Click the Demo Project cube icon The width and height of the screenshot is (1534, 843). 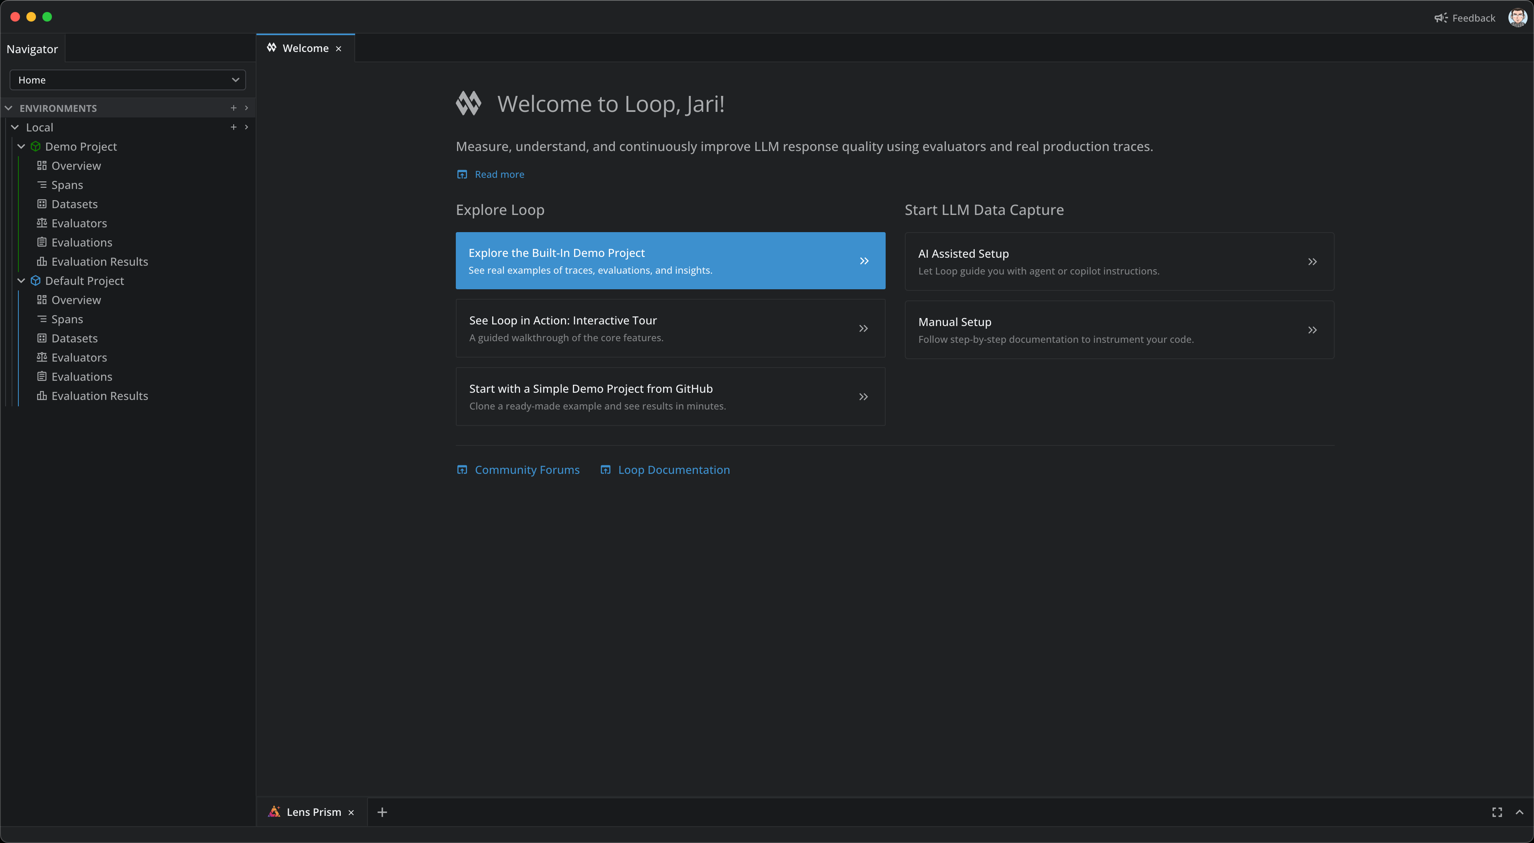coord(36,147)
